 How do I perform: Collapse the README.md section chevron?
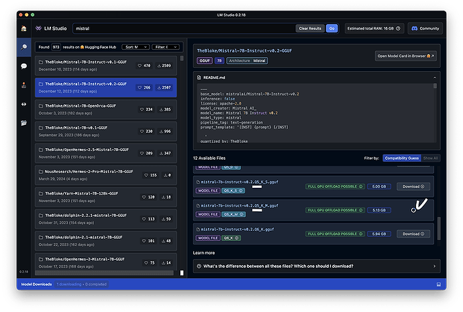point(435,78)
